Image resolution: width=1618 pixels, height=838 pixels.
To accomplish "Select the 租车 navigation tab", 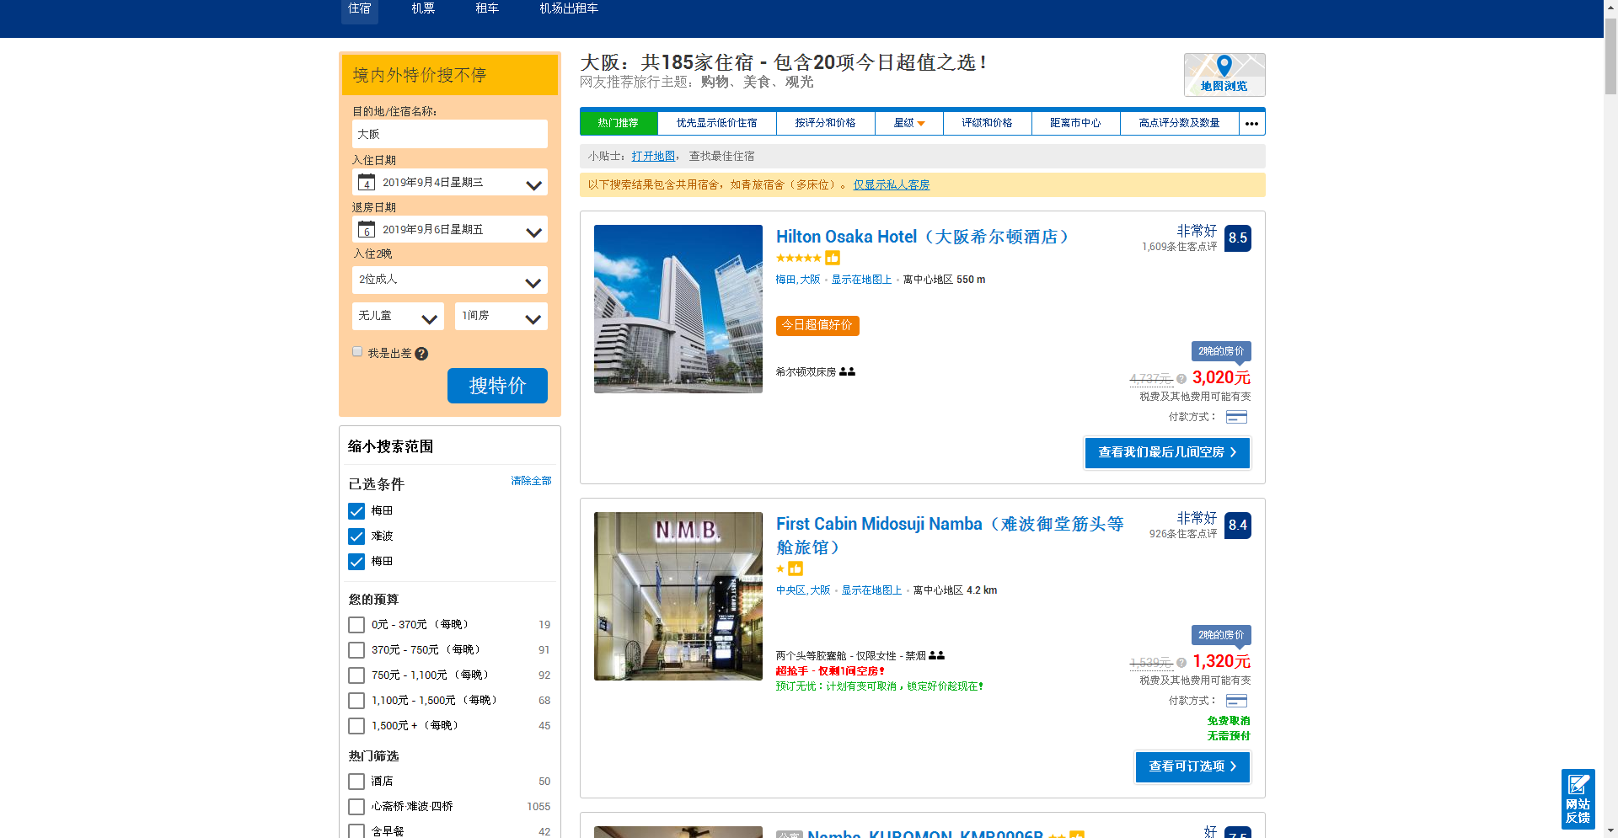I will pos(487,8).
